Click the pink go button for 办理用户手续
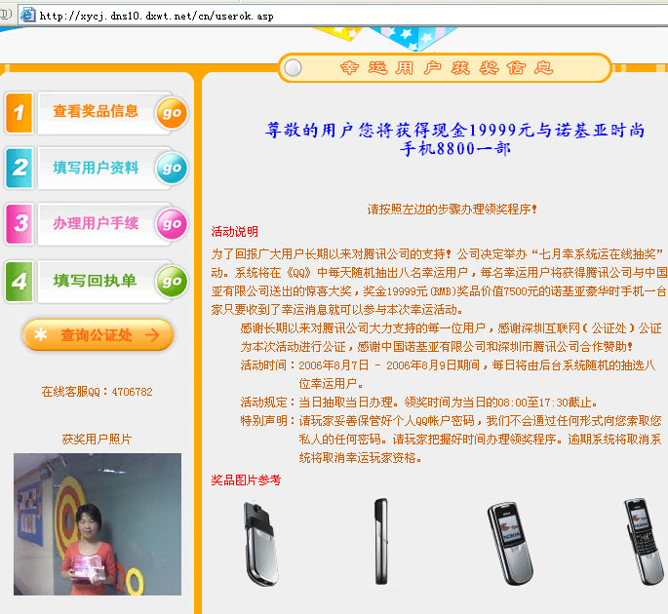668x614 pixels. (x=172, y=224)
